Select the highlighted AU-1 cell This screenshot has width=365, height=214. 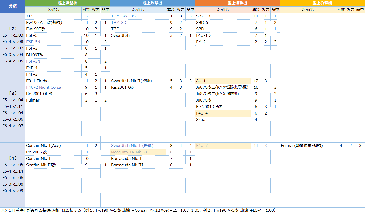coord(223,81)
